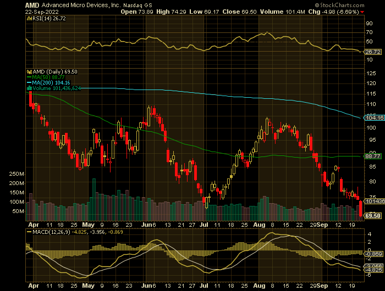Click the candlestick icon beside AMD (Daily)
Screen dimensions: 385x291
[29, 72]
